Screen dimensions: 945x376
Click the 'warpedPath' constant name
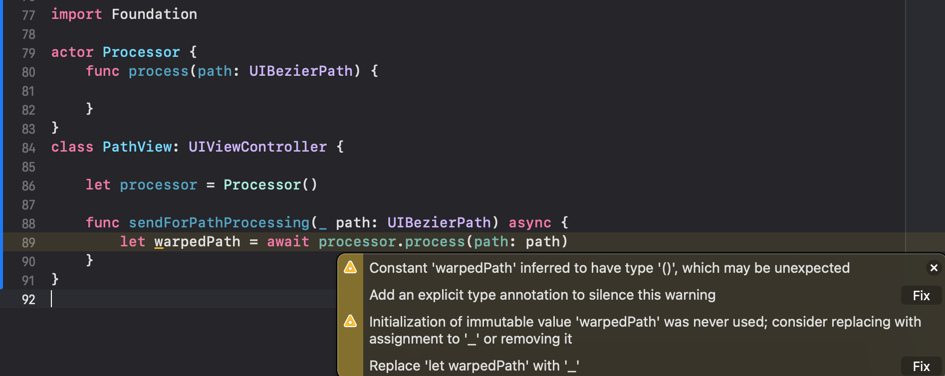click(197, 242)
